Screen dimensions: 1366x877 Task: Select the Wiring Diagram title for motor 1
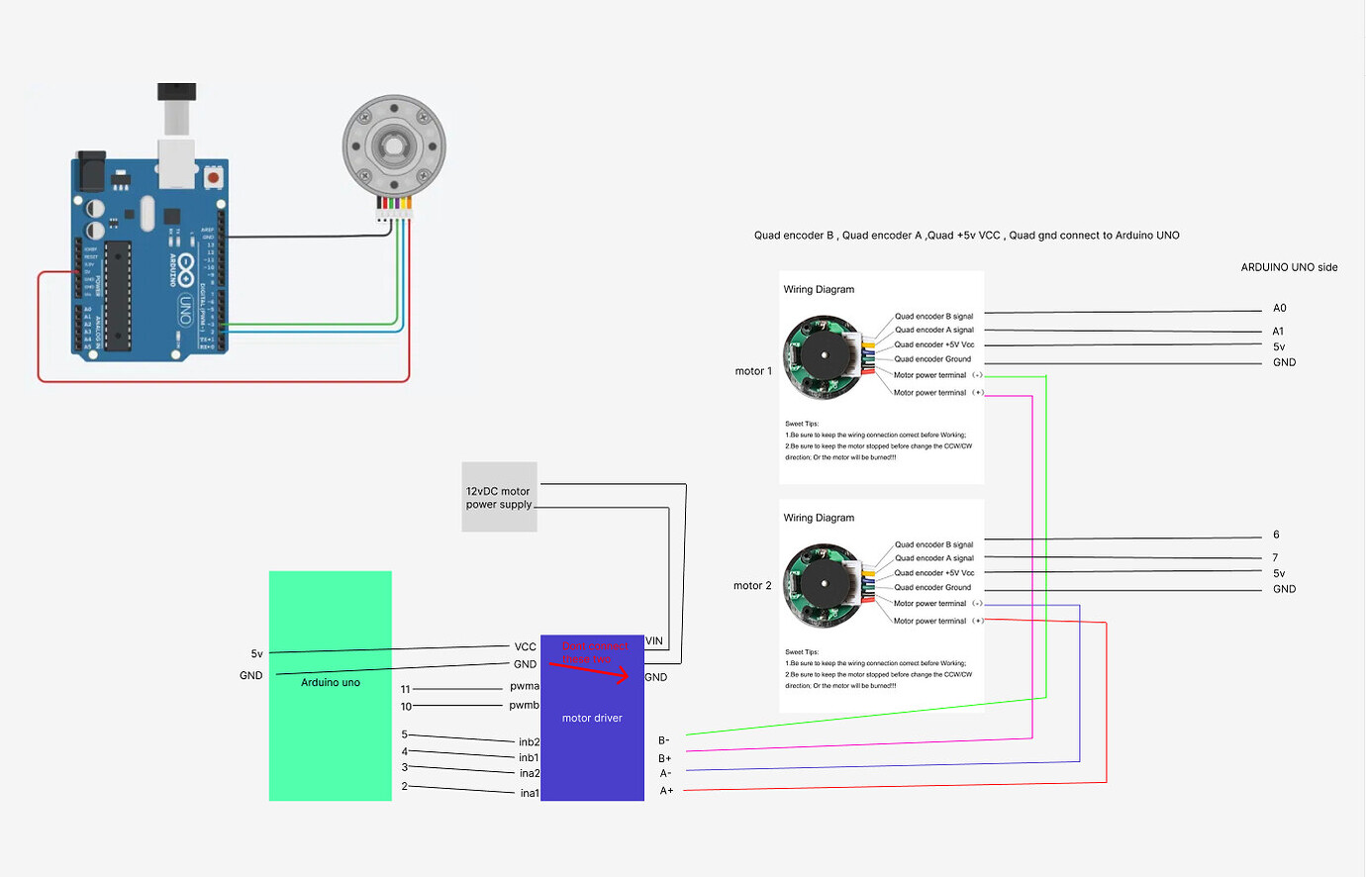821,289
